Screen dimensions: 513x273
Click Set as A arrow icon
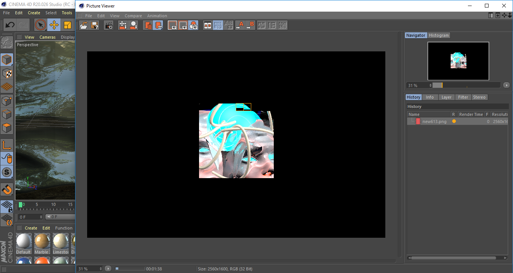[239, 25]
